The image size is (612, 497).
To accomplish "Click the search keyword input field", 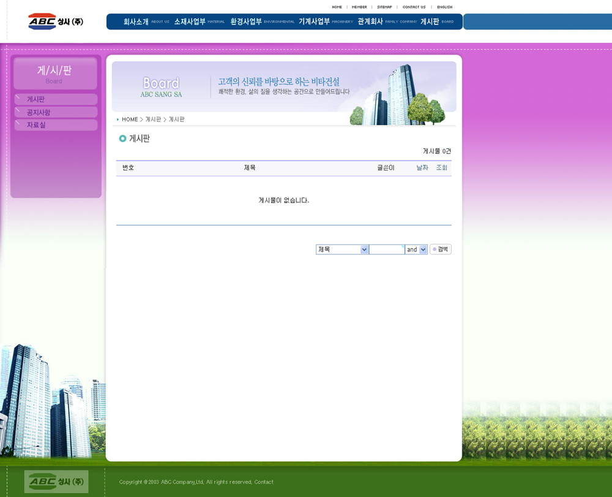I will [x=386, y=249].
